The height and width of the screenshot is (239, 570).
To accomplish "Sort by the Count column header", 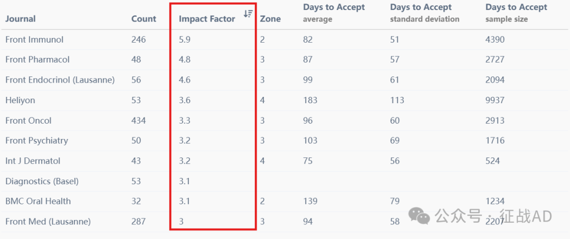I will tap(144, 19).
